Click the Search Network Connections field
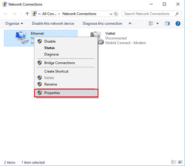 [147, 14]
